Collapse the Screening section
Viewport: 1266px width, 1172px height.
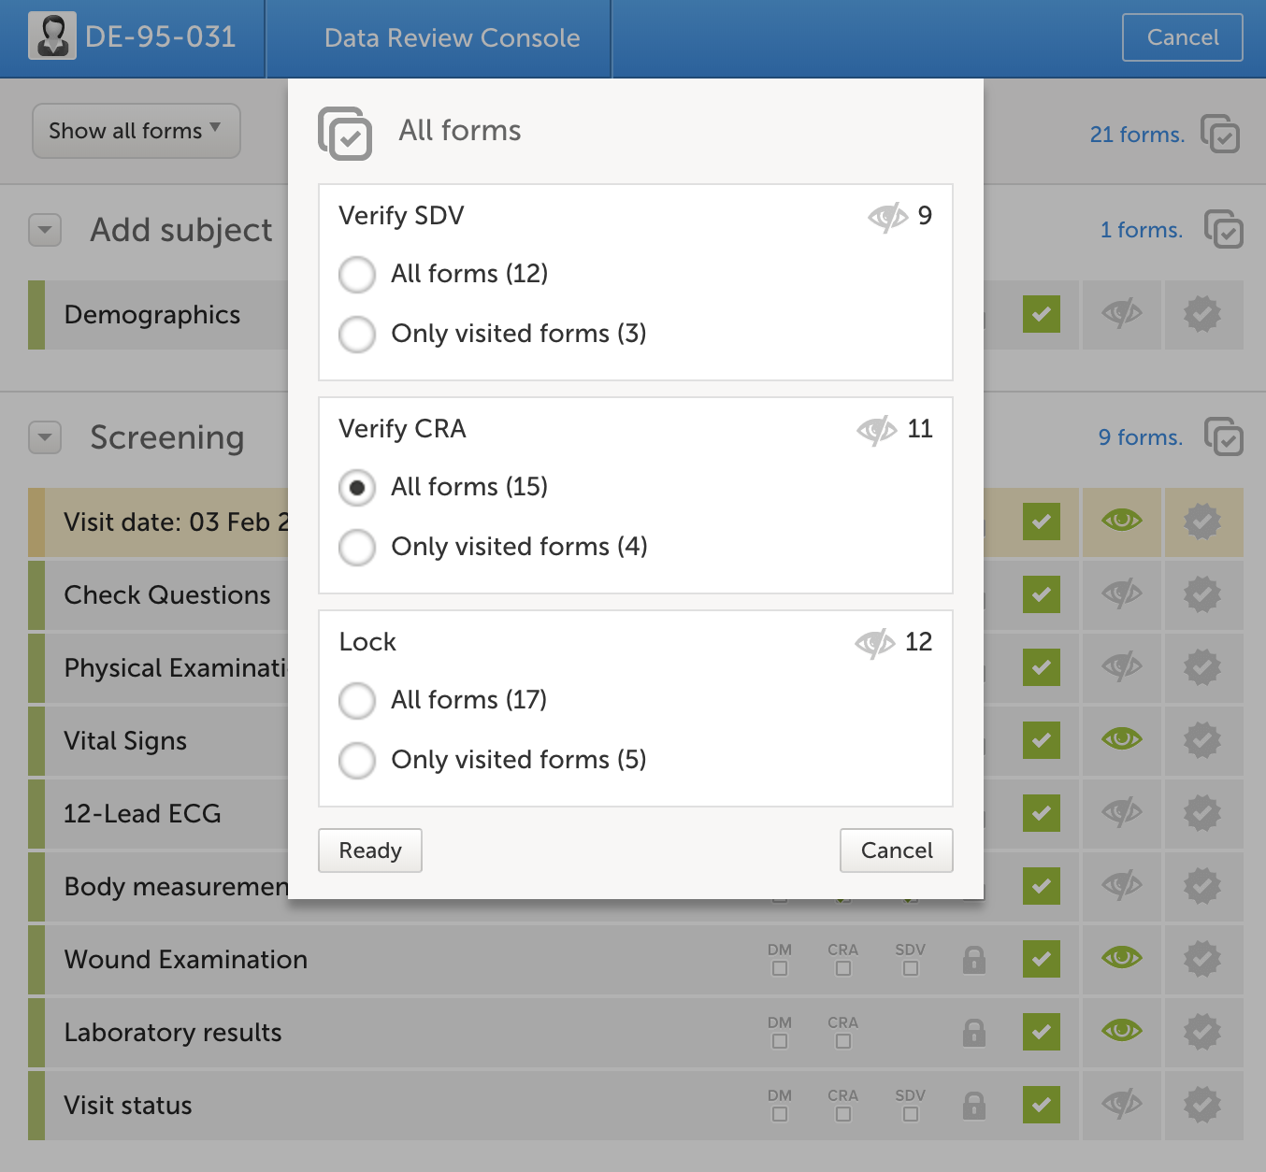click(45, 437)
